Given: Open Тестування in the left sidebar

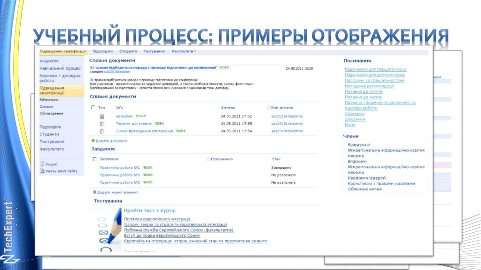Looking at the screenshot, I should (x=52, y=142).
